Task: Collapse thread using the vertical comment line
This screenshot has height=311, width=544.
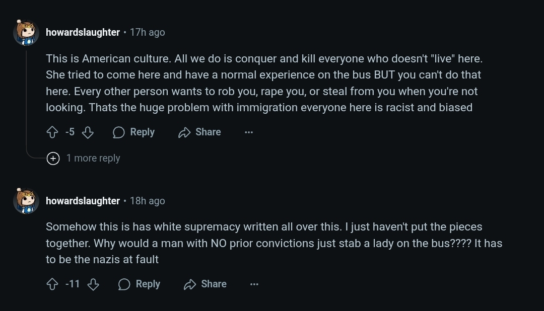Action: tap(26, 101)
